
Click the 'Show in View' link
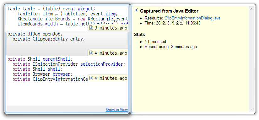pyautogui.click(x=117, y=109)
